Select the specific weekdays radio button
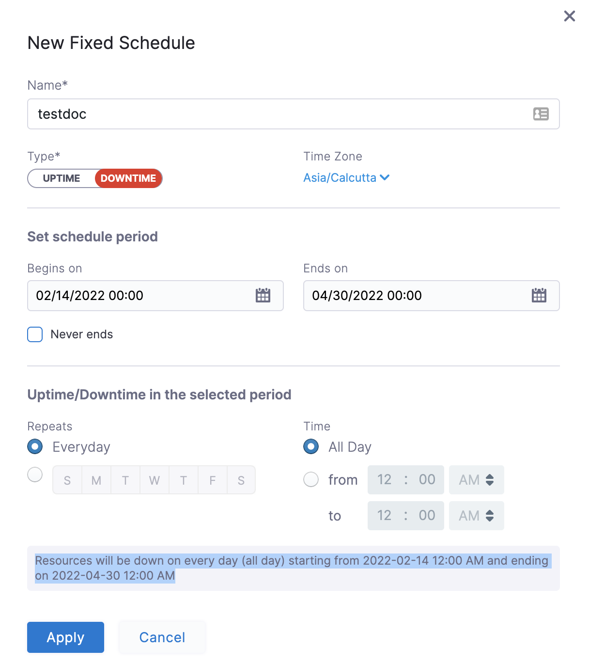This screenshot has height=664, width=589. pos(35,474)
